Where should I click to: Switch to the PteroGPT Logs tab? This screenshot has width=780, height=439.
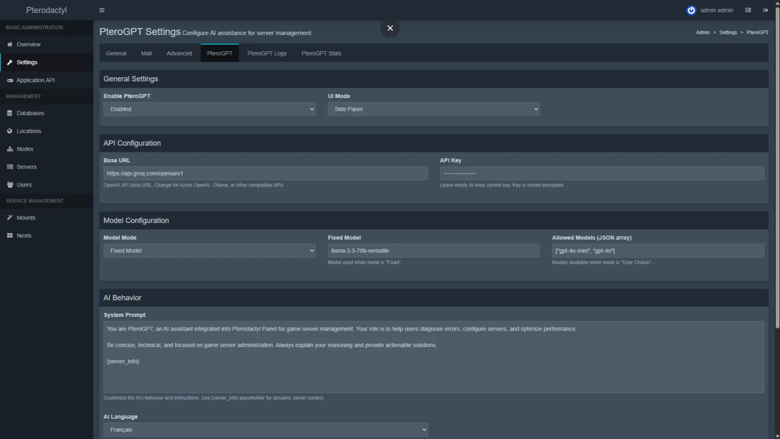267,53
